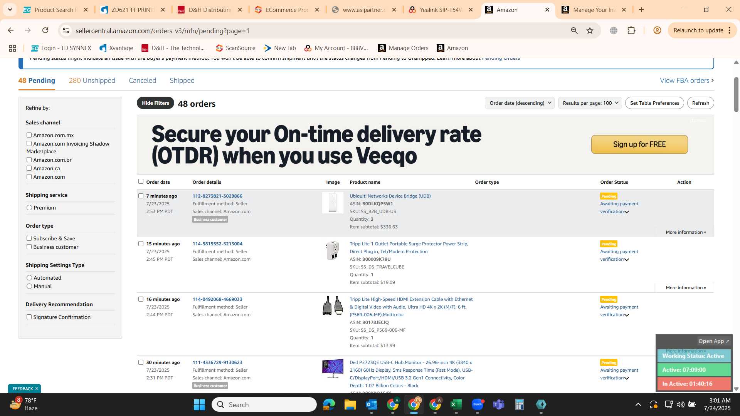Bookmark this page with the star icon
This screenshot has width=740, height=416.
[590, 30]
